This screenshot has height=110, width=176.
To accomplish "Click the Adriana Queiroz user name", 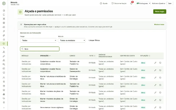I will pos(159,3).
